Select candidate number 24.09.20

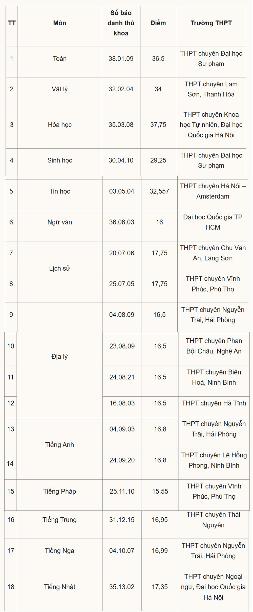tap(122, 460)
